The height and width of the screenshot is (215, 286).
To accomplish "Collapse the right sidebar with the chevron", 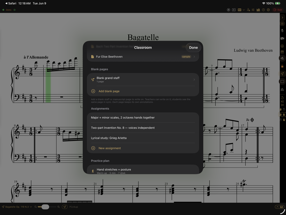I will pos(283,17).
